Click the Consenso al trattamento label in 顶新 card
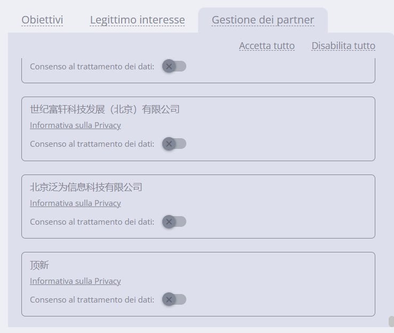Image resolution: width=394 pixels, height=333 pixels. click(92, 299)
